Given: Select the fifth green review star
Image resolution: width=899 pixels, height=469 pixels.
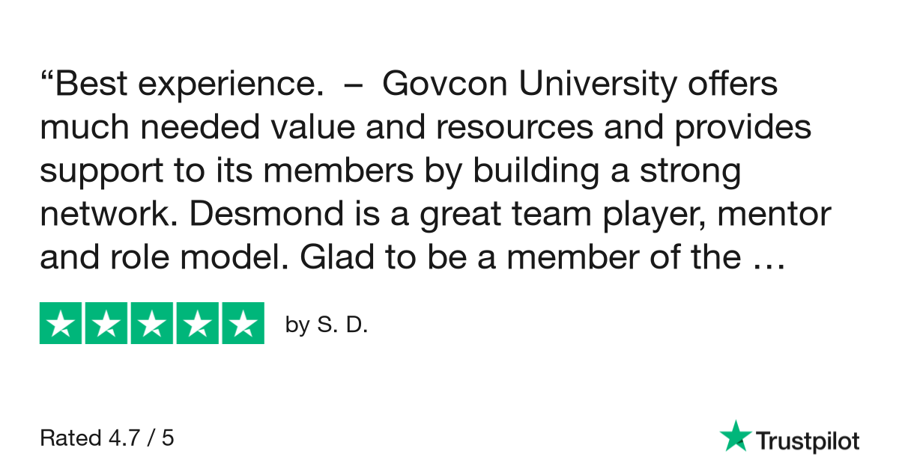Looking at the screenshot, I should tap(242, 323).
